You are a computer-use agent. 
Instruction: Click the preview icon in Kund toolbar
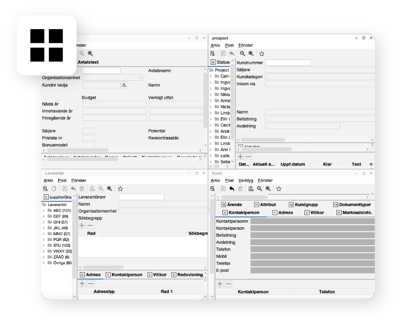point(251,189)
